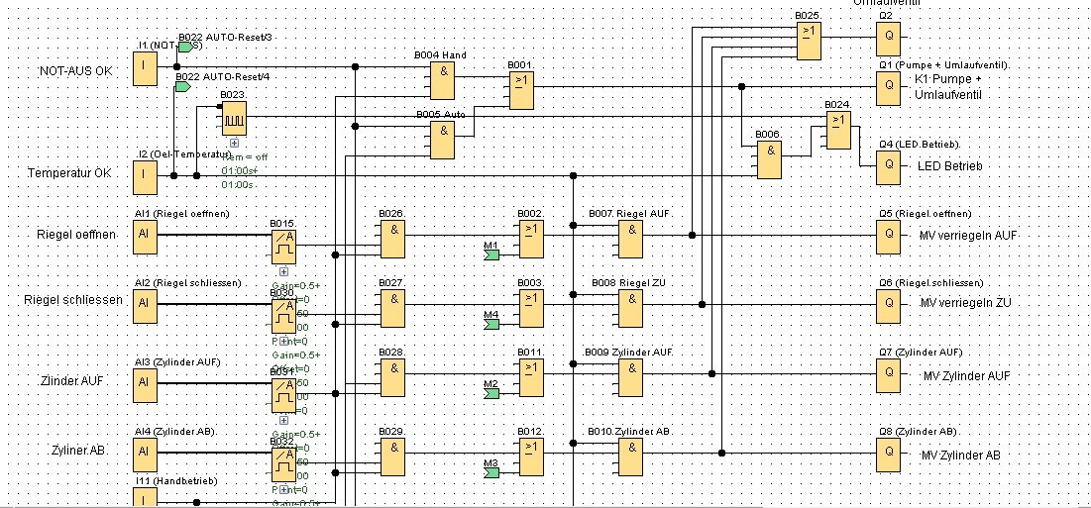The width and height of the screenshot is (1091, 508).
Task: Click the 'Zlinder AUF' input label
Action: 73,381
